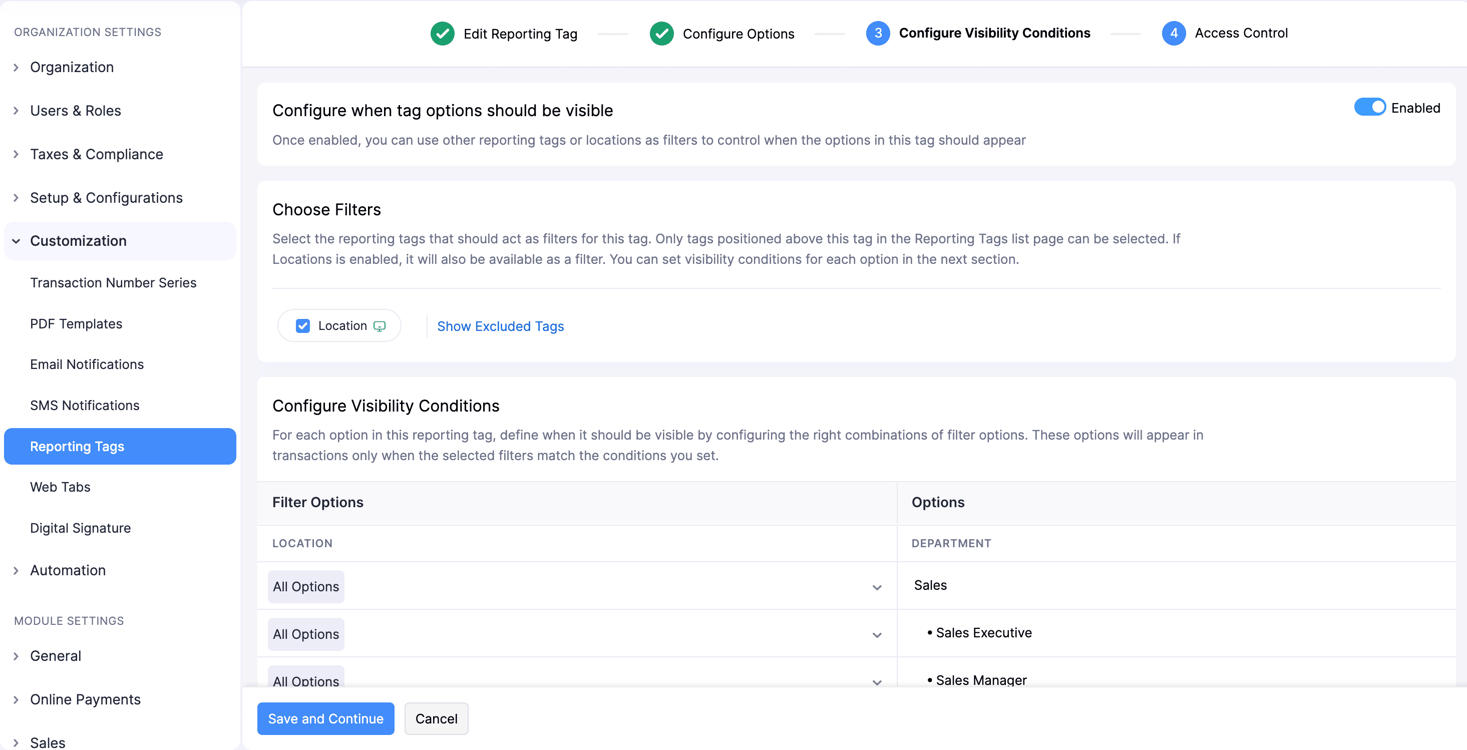This screenshot has height=750, width=1467.
Task: Uncheck the Location filter checkbox
Action: 302,326
